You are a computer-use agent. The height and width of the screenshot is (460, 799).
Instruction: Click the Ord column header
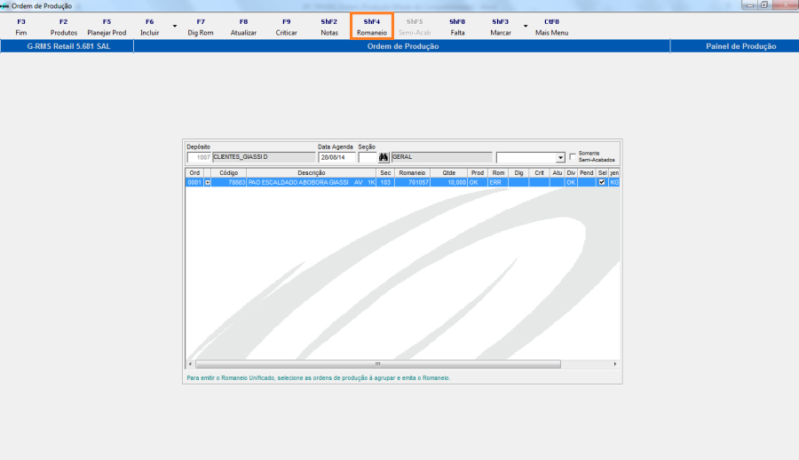coord(194,173)
